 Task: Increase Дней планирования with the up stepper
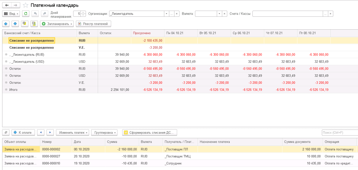[83, 12]
